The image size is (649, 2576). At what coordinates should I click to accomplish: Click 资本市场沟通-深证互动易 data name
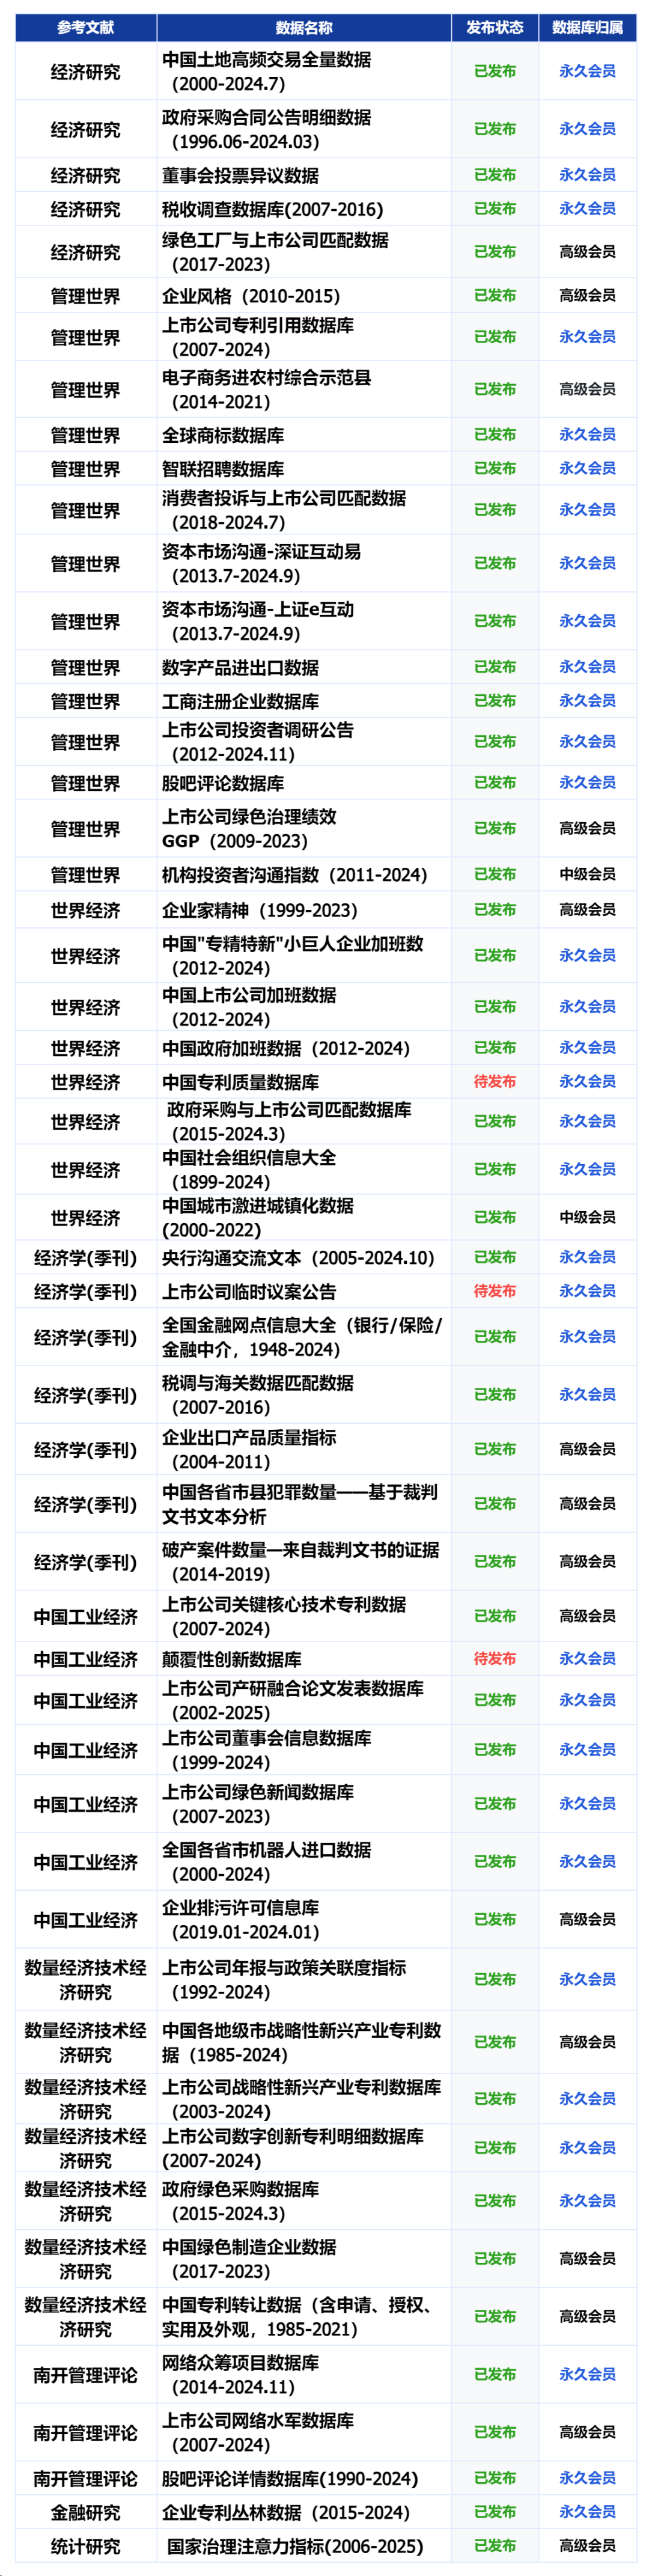261,563
